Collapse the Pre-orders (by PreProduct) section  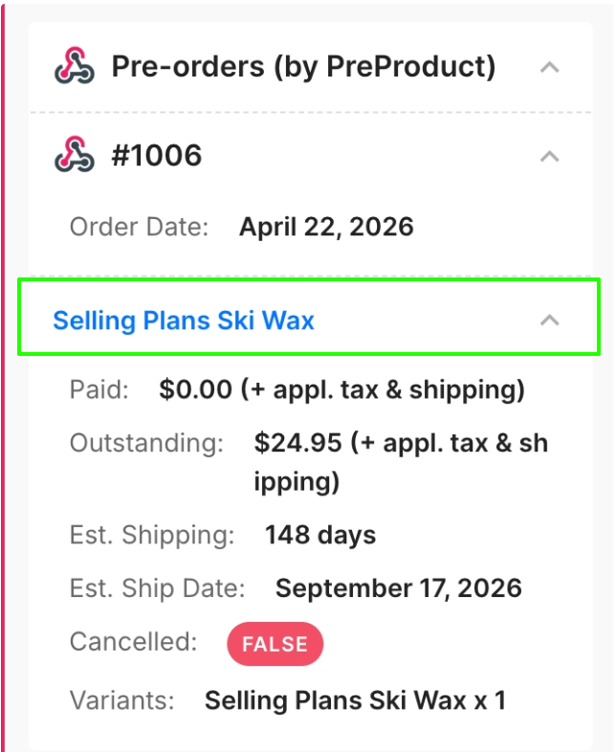pyautogui.click(x=549, y=67)
